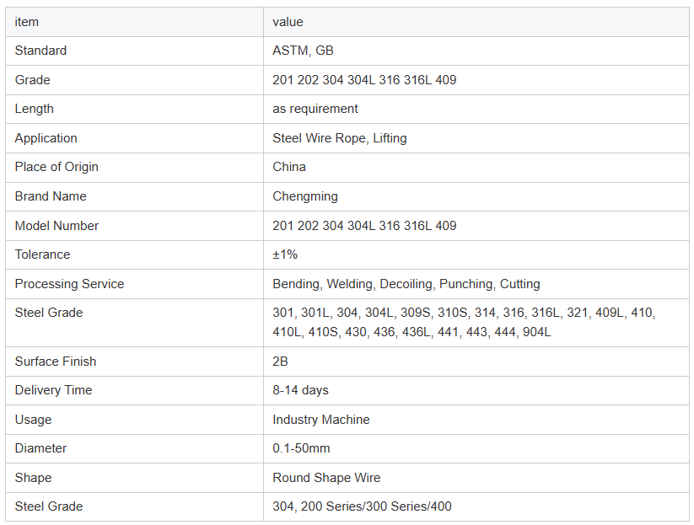Click 'Steel Wire Rope, Lifting' value
Screen dimensions: 694x525
pos(339,138)
